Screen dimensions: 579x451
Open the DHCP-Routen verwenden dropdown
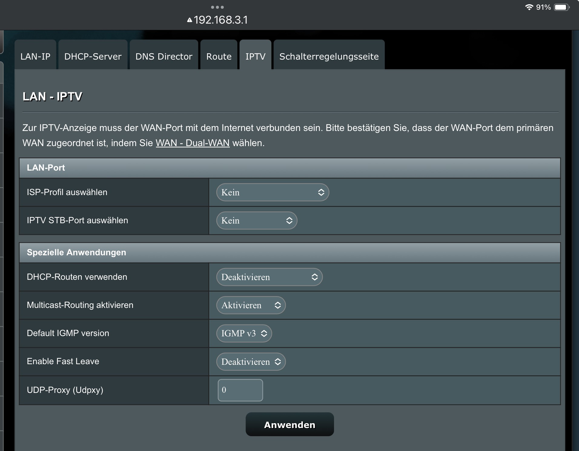[269, 277]
